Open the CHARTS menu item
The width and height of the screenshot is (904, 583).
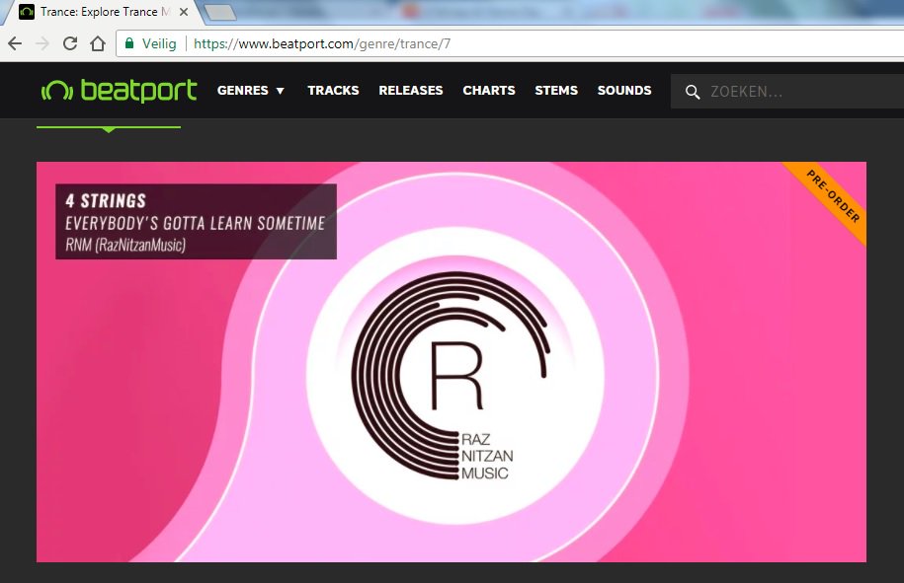point(489,91)
